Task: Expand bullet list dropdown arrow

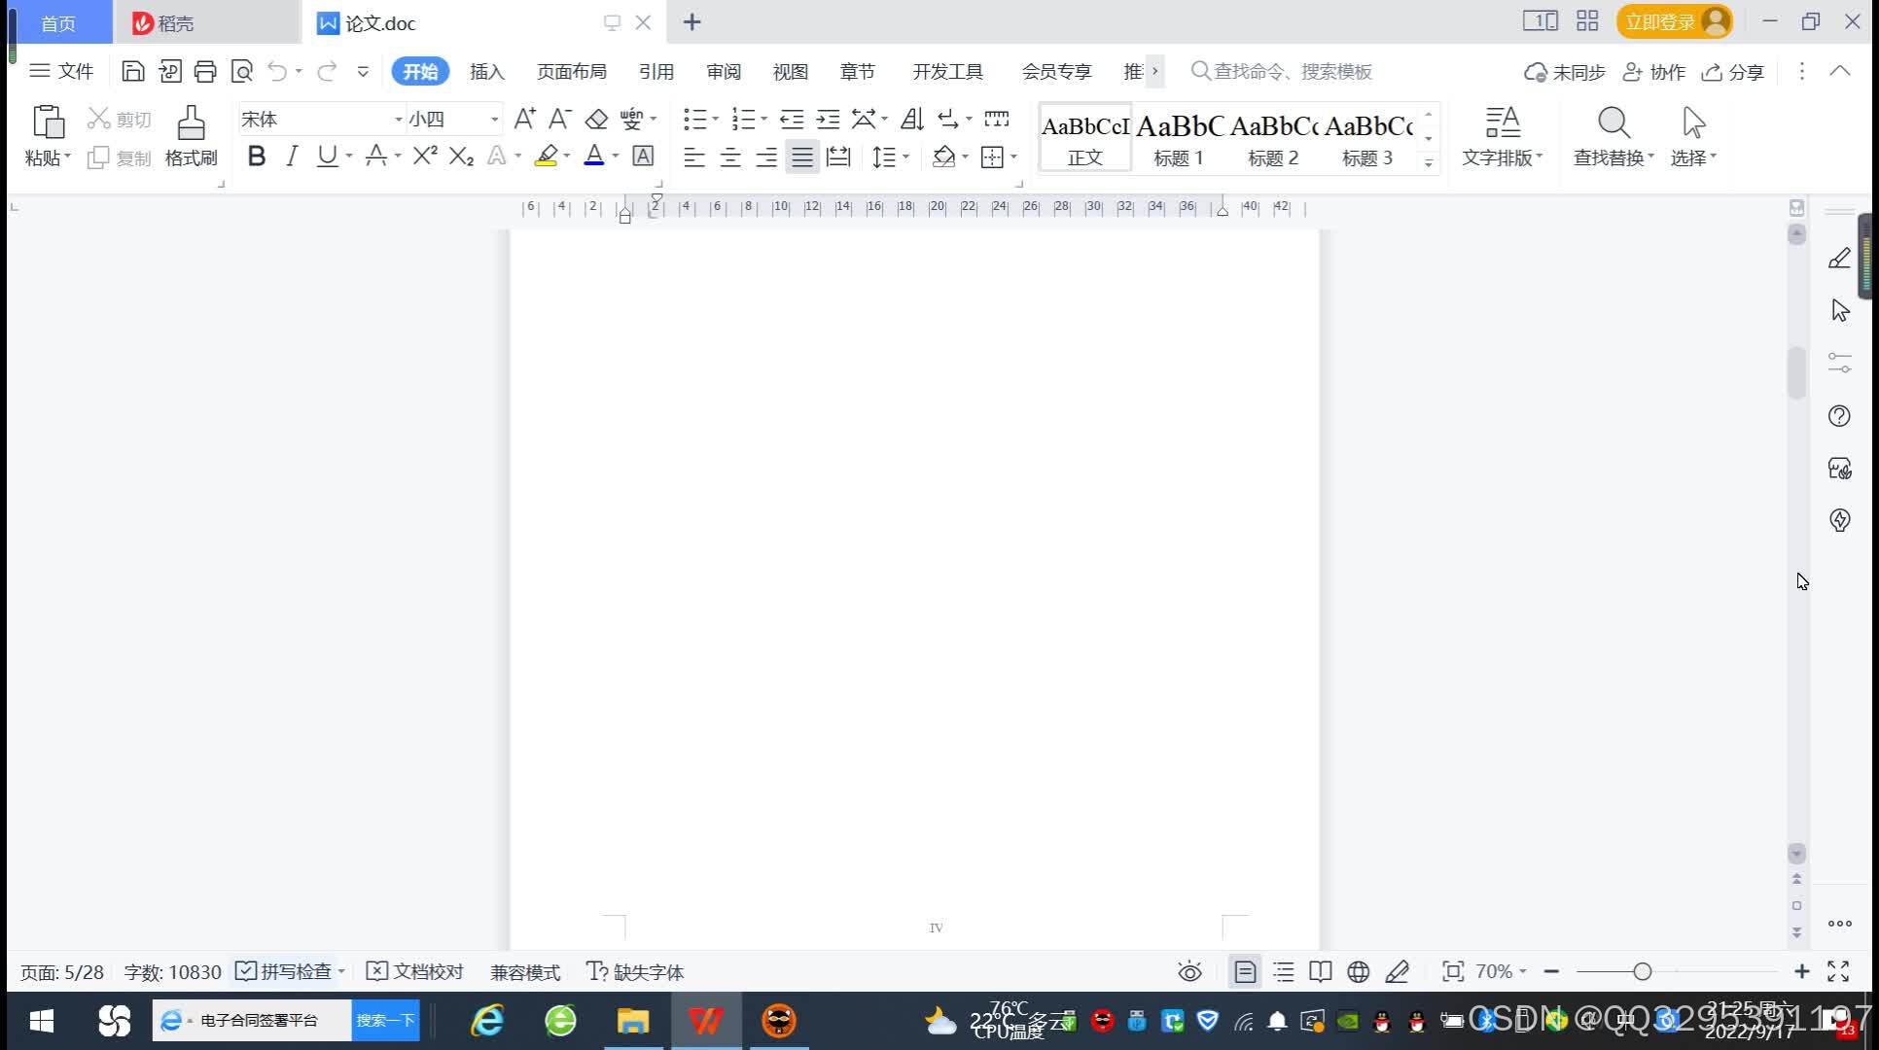Action: point(715,120)
